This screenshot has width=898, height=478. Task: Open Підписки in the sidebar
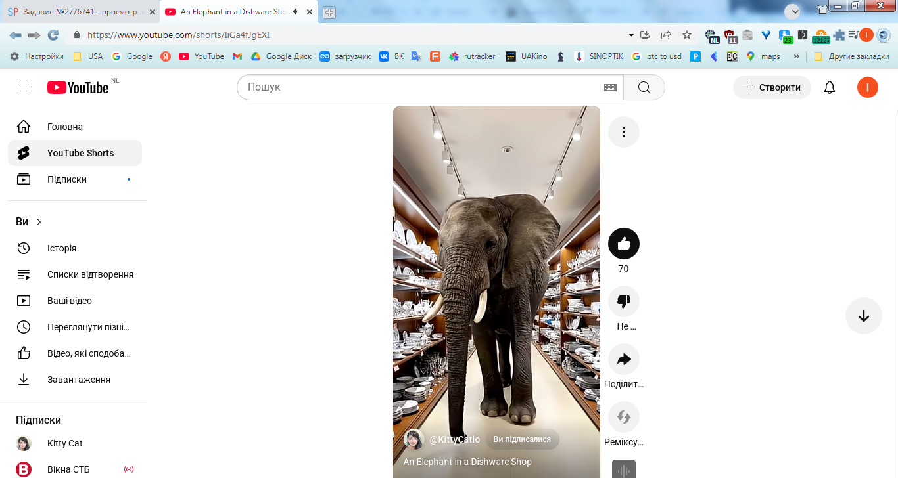click(x=75, y=179)
